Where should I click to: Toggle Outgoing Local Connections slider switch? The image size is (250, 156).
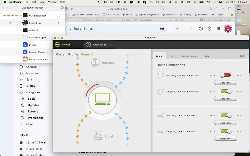[x=226, y=131]
